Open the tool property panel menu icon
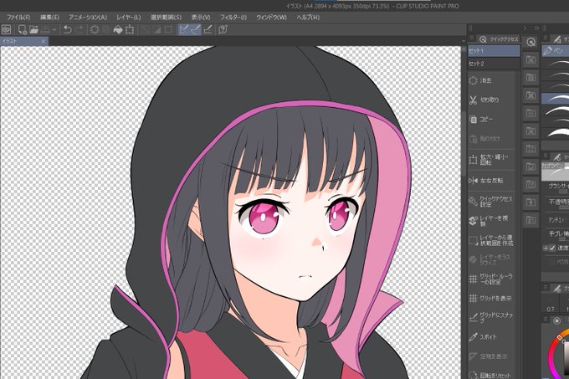Viewport: 569px width, 379px height. pos(546,156)
